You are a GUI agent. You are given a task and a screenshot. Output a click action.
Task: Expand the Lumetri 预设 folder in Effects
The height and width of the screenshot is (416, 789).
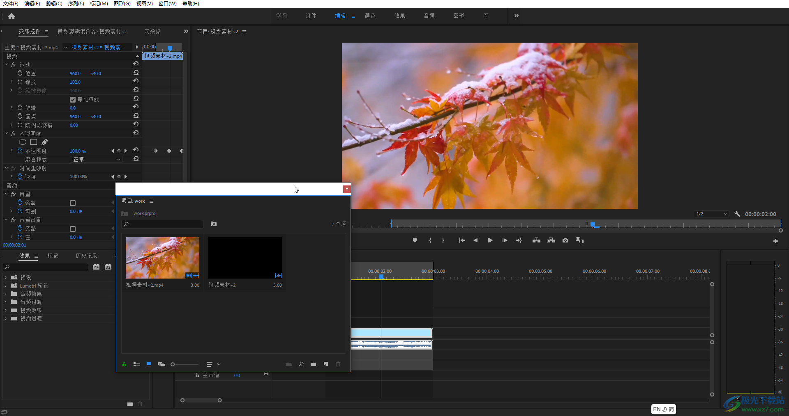[5, 286]
